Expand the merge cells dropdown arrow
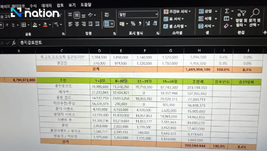 pos(112,24)
